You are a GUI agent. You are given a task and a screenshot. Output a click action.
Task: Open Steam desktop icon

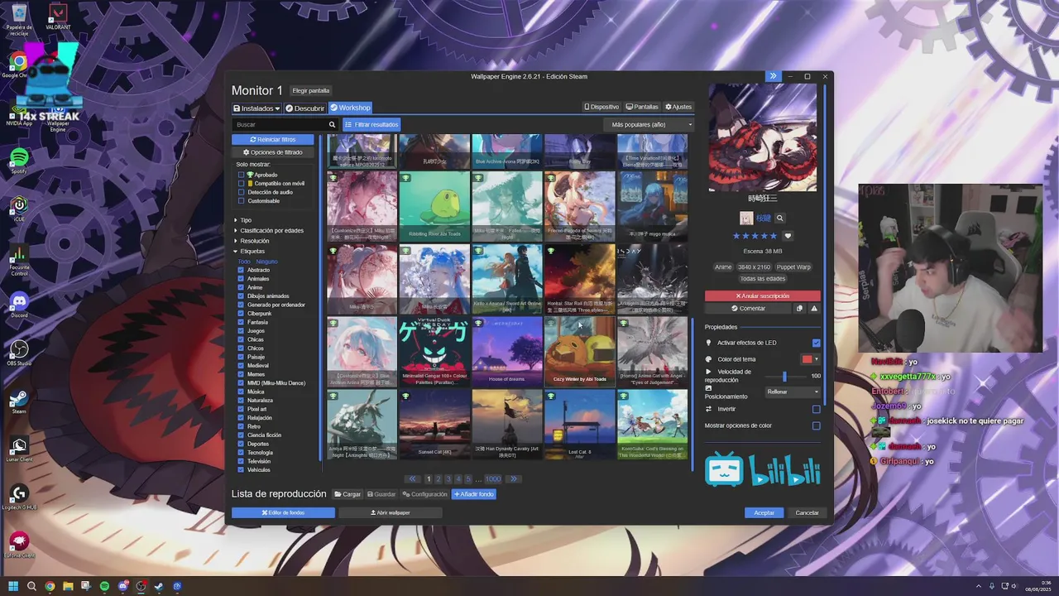tap(18, 401)
